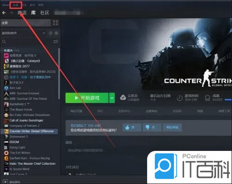This screenshot has width=232, height=184.
Task: Collapse the favorites collection in sidebar
Action: pyautogui.click(x=8, y=50)
